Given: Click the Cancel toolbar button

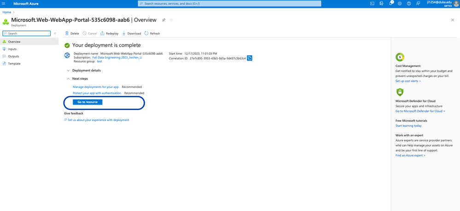Looking at the screenshot, I should pos(90,33).
